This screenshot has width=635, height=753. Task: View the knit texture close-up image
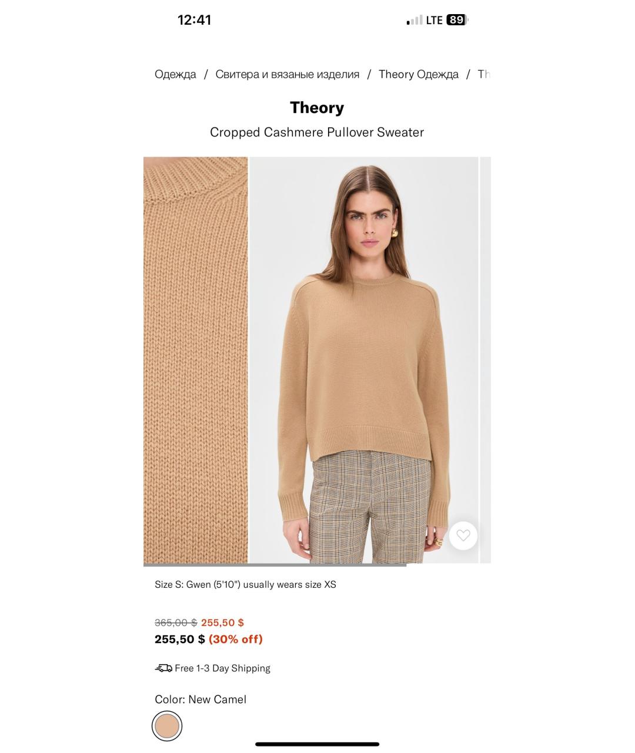tap(196, 360)
